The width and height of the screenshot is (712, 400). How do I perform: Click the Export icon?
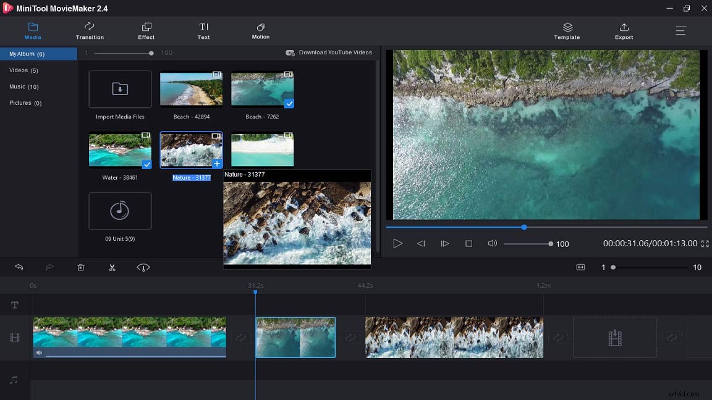click(624, 31)
